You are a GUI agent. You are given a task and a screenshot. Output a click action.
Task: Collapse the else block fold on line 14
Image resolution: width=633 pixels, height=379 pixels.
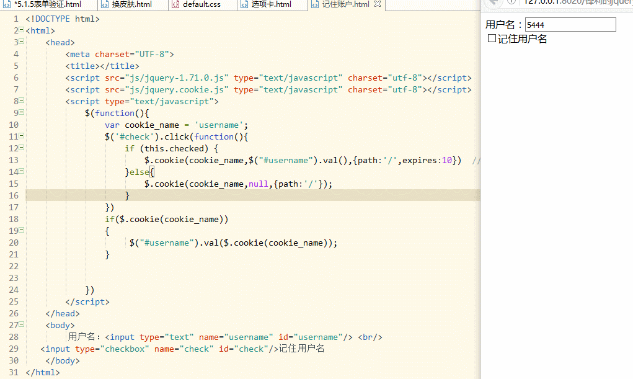pos(22,171)
